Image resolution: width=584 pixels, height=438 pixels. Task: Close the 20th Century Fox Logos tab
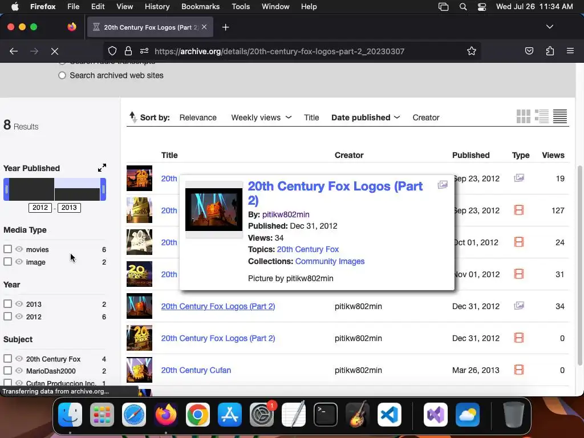pos(204,27)
